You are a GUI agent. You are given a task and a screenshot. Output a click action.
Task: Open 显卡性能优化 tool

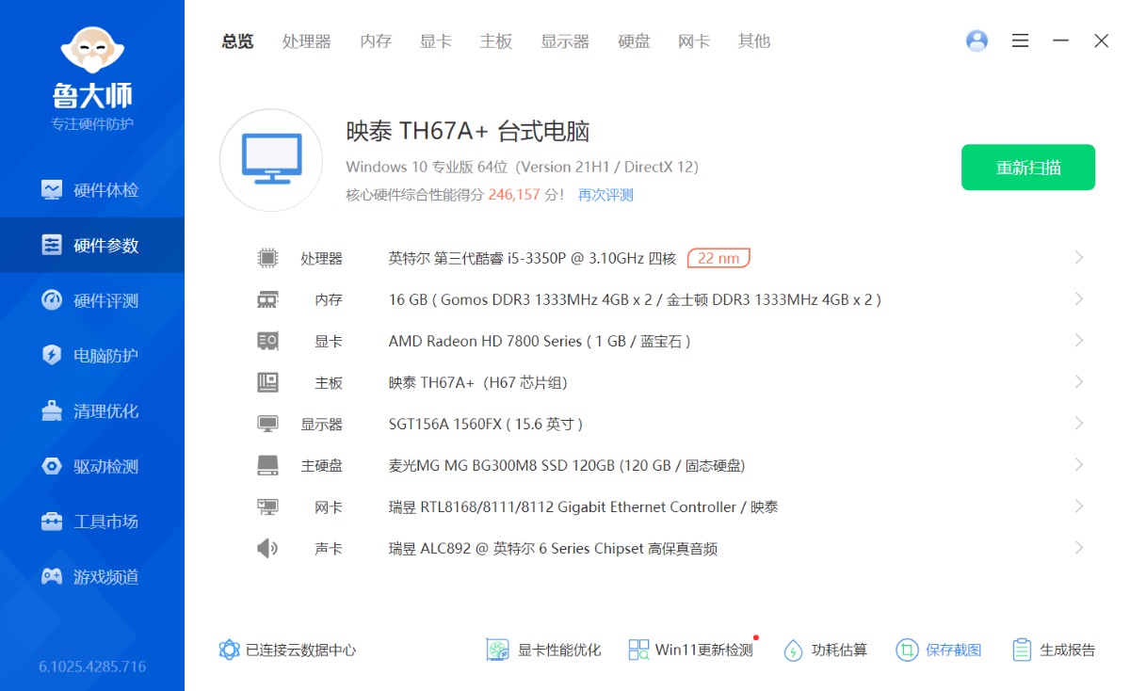click(x=543, y=650)
